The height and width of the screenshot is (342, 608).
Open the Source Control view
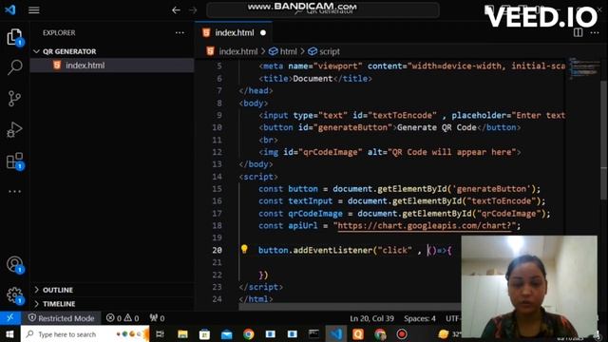coord(14,99)
